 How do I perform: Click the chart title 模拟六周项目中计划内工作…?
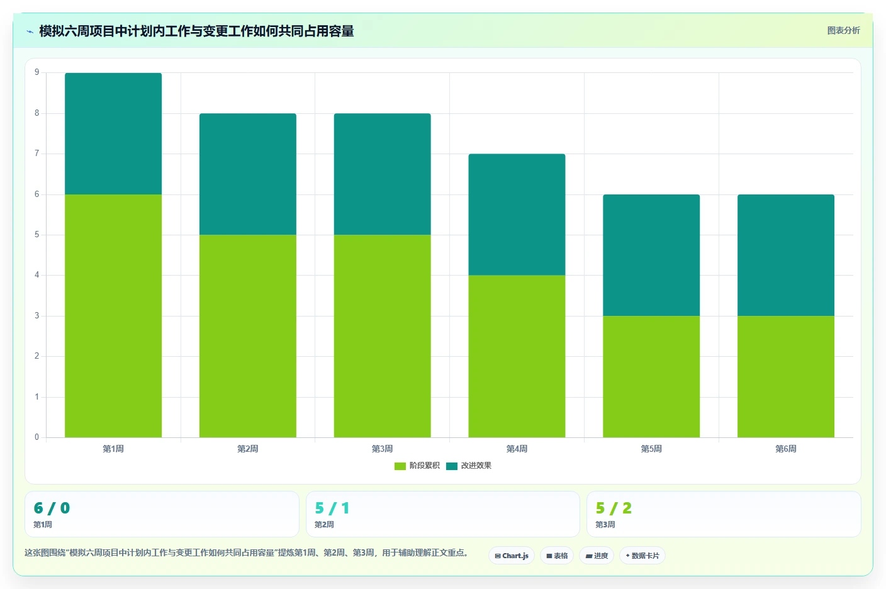click(196, 31)
